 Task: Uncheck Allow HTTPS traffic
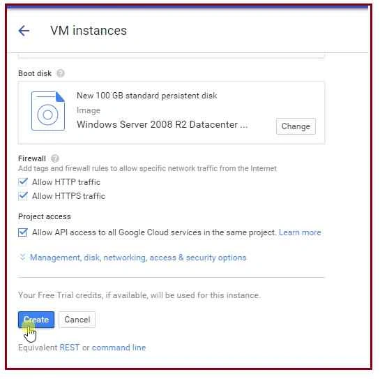pos(23,196)
